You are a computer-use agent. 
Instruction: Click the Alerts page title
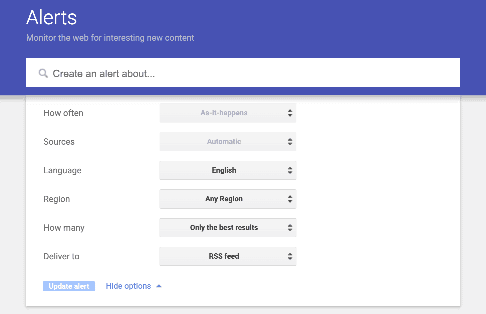pyautogui.click(x=52, y=17)
